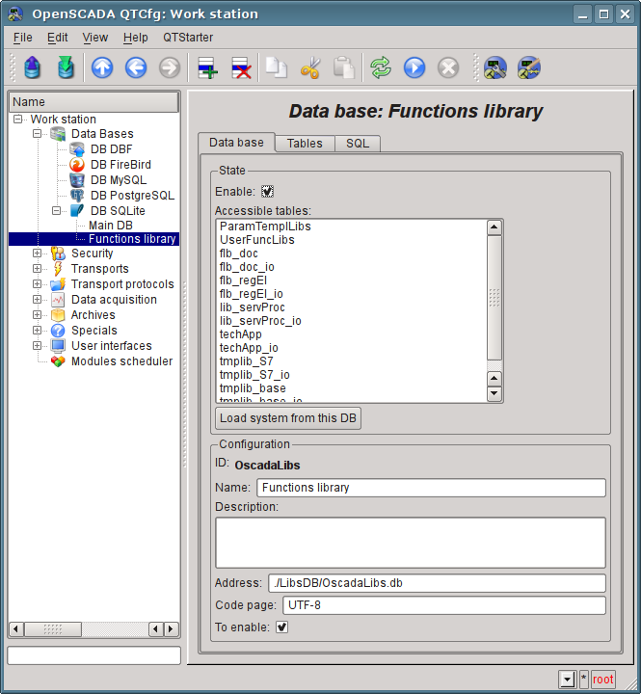This screenshot has height=694, width=641.
Task: Click the Load from DB toolbar icon
Action: 33,67
